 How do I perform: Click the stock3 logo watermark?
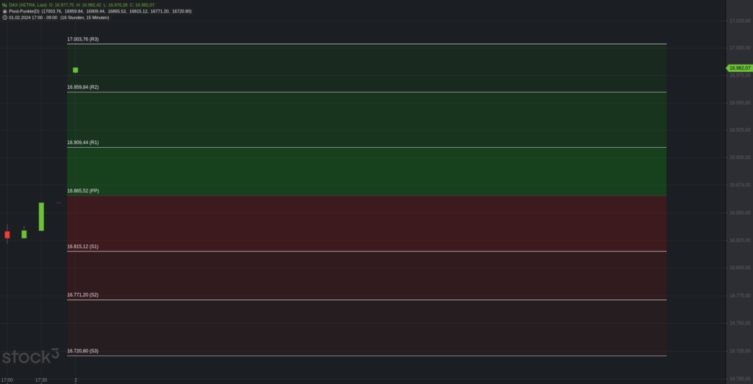[30, 357]
